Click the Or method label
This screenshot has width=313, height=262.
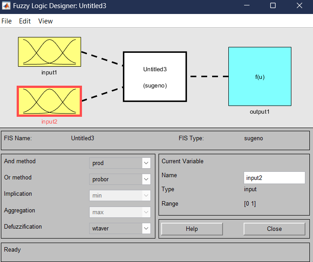coord(18,177)
